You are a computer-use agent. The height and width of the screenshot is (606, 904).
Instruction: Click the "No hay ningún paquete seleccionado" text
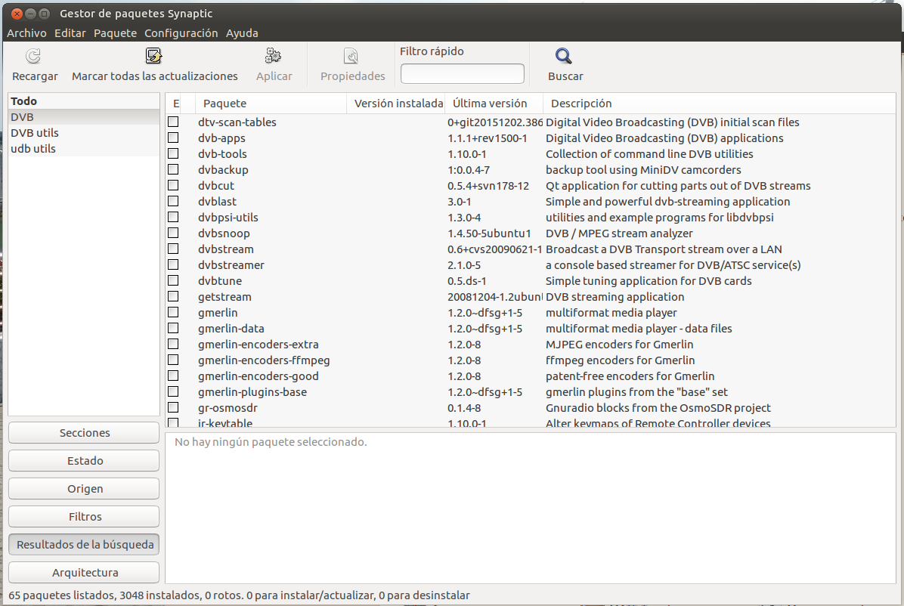[271, 442]
